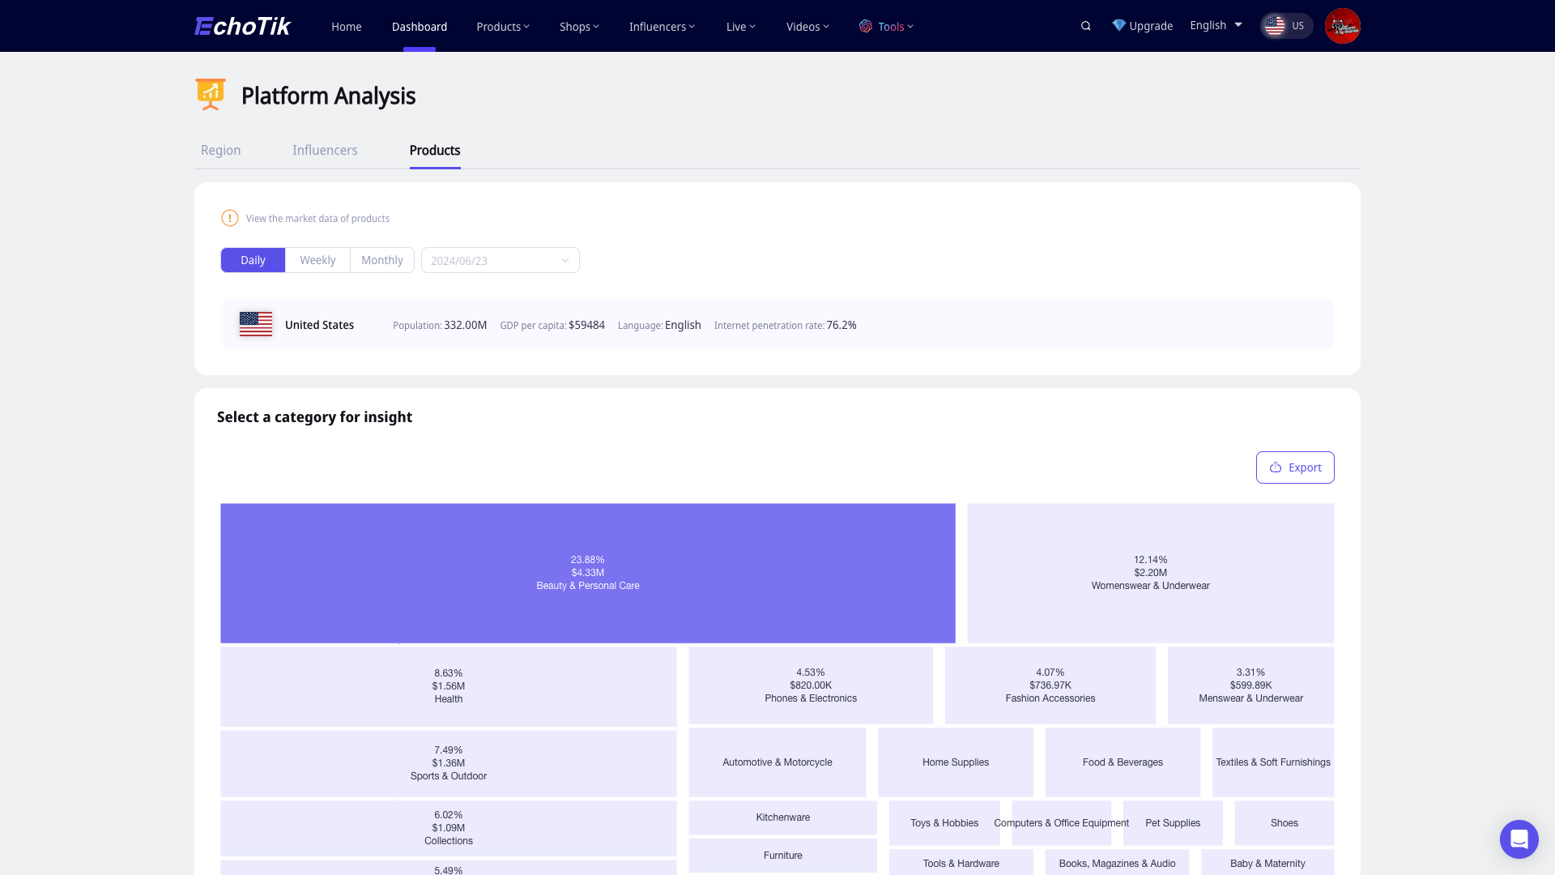
Task: Select the Weekly data view
Action: tap(317, 260)
